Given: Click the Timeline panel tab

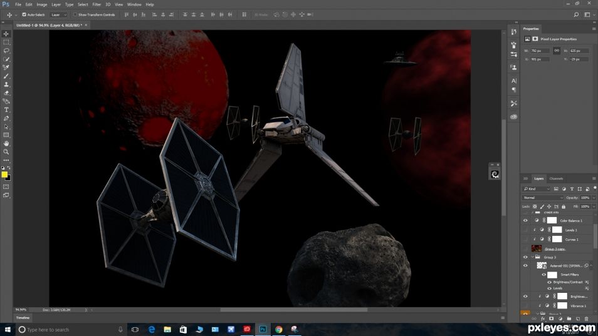Looking at the screenshot, I should pyautogui.click(x=23, y=317).
